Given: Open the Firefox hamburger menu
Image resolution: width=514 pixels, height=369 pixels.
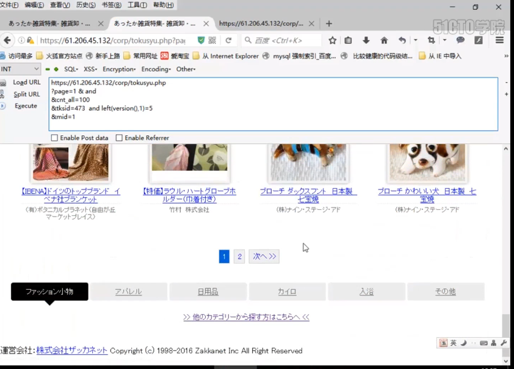Looking at the screenshot, I should 498,38.
